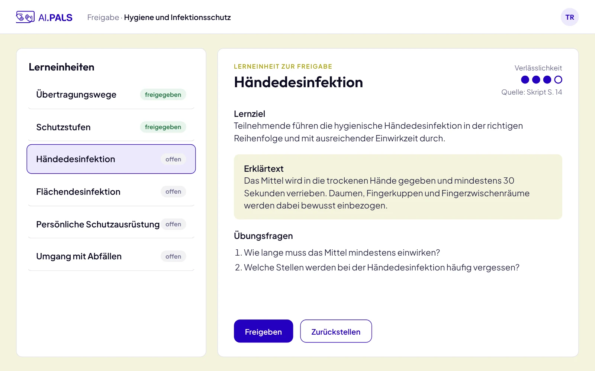The width and height of the screenshot is (595, 371).
Task: Approve the unit with Freigeben button
Action: pos(263,331)
